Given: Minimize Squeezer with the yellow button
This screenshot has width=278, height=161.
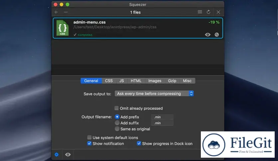Looking at the screenshot, I should tap(62, 4).
